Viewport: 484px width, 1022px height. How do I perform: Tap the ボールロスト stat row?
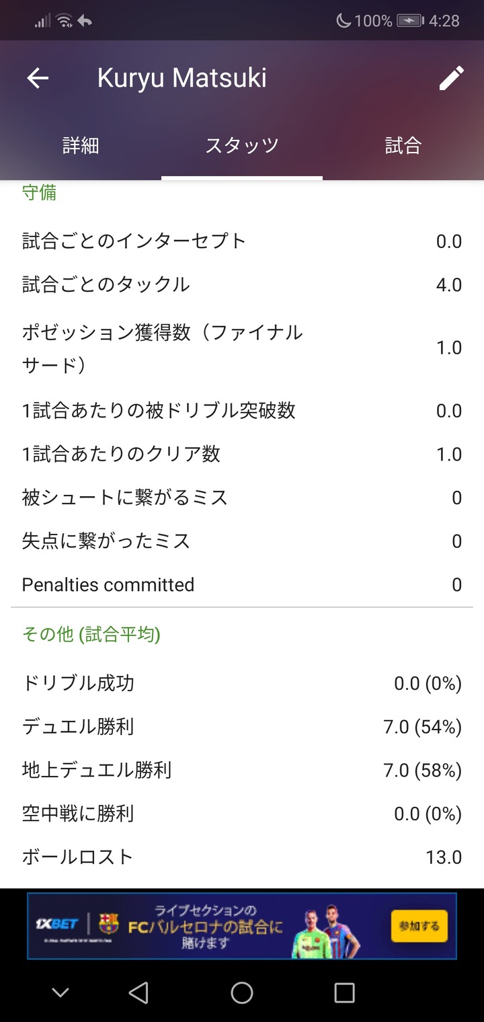(x=242, y=857)
